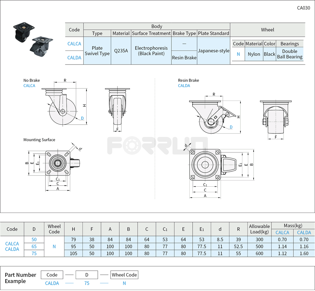Select wheel diameter 50 in the table
The image size is (315, 291).
pos(34,239)
